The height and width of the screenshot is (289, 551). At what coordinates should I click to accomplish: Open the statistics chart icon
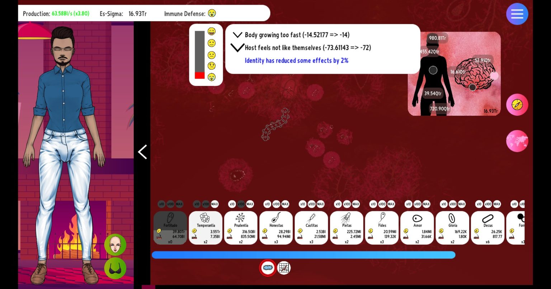(284, 268)
